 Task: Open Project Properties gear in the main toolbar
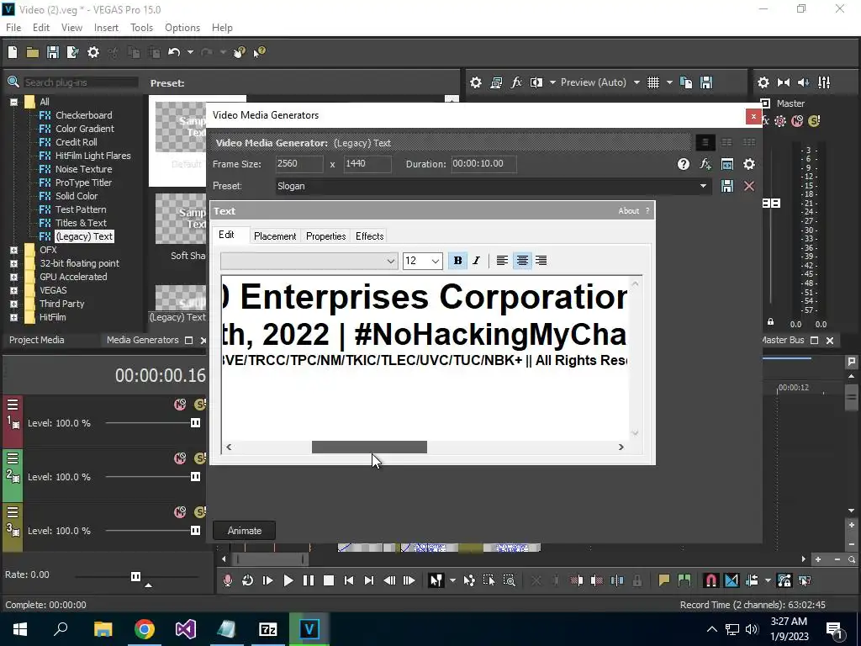(93, 52)
